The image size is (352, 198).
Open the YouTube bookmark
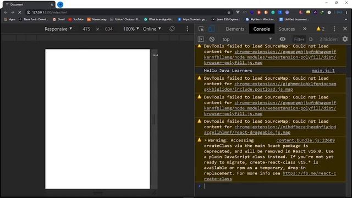[x=76, y=20]
